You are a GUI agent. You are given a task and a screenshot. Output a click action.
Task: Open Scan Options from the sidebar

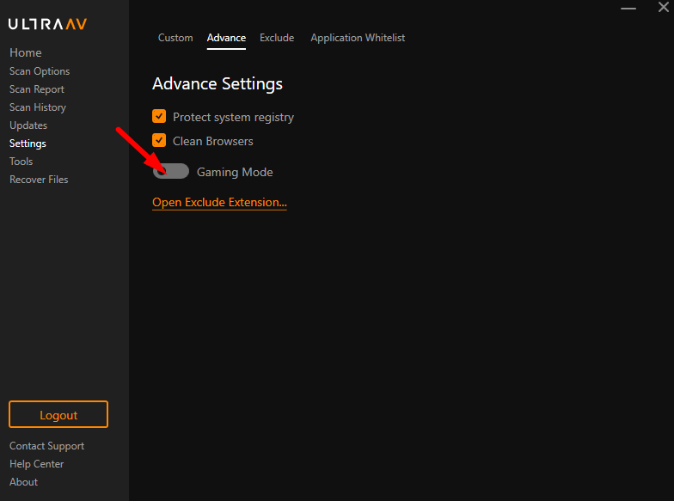pos(40,71)
